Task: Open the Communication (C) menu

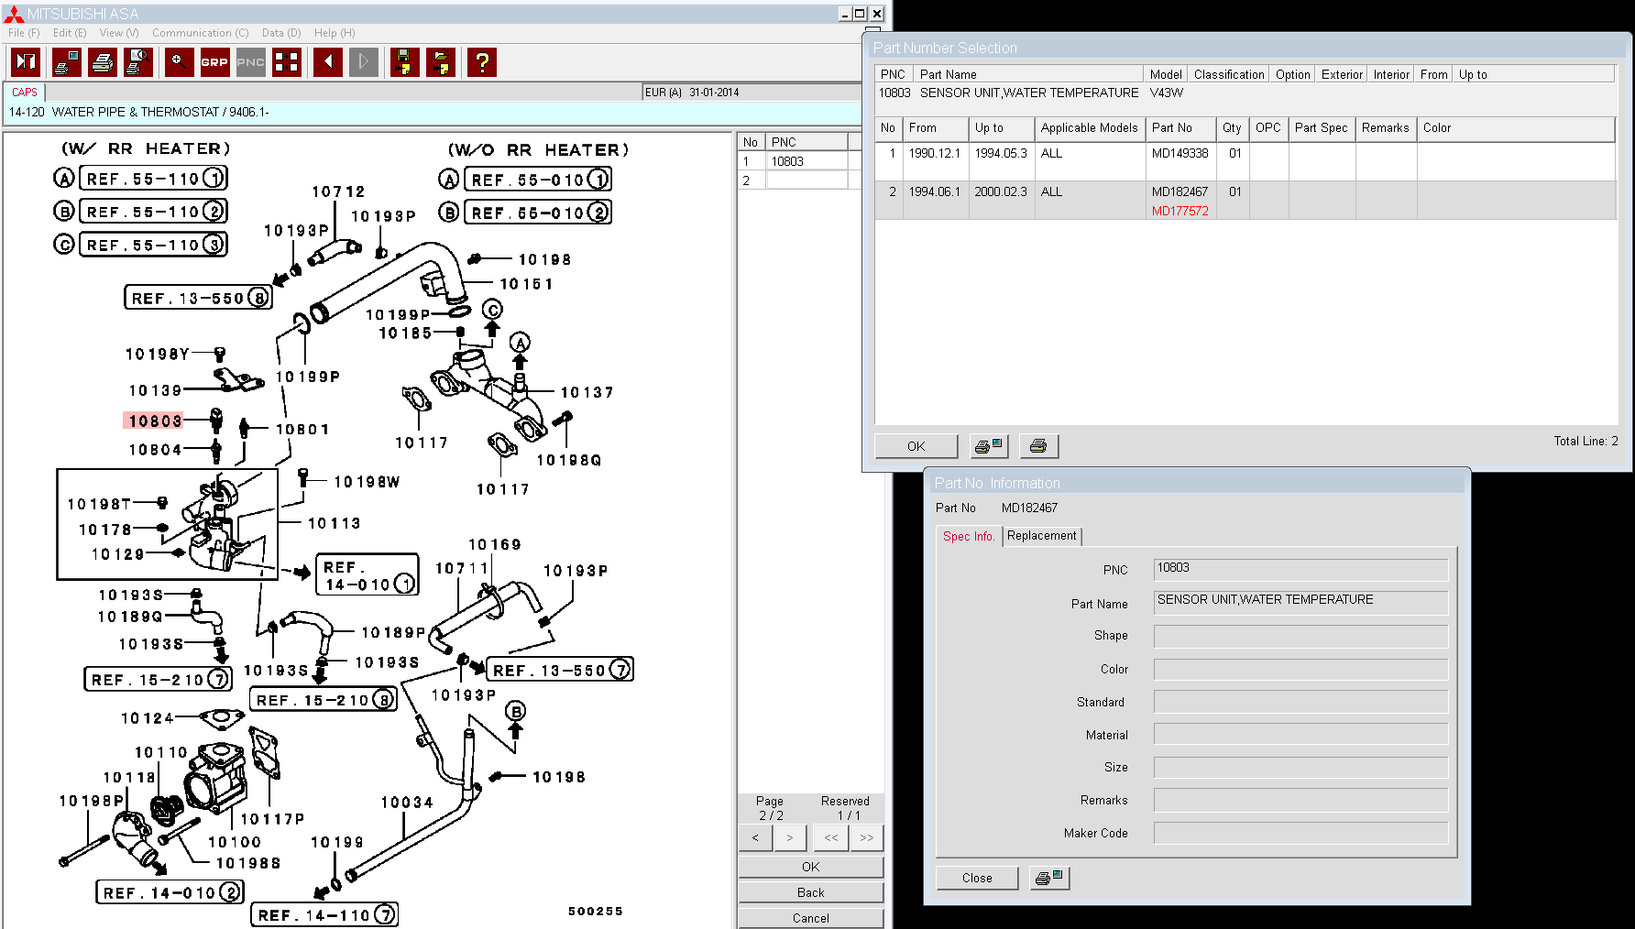Action: coord(200,33)
